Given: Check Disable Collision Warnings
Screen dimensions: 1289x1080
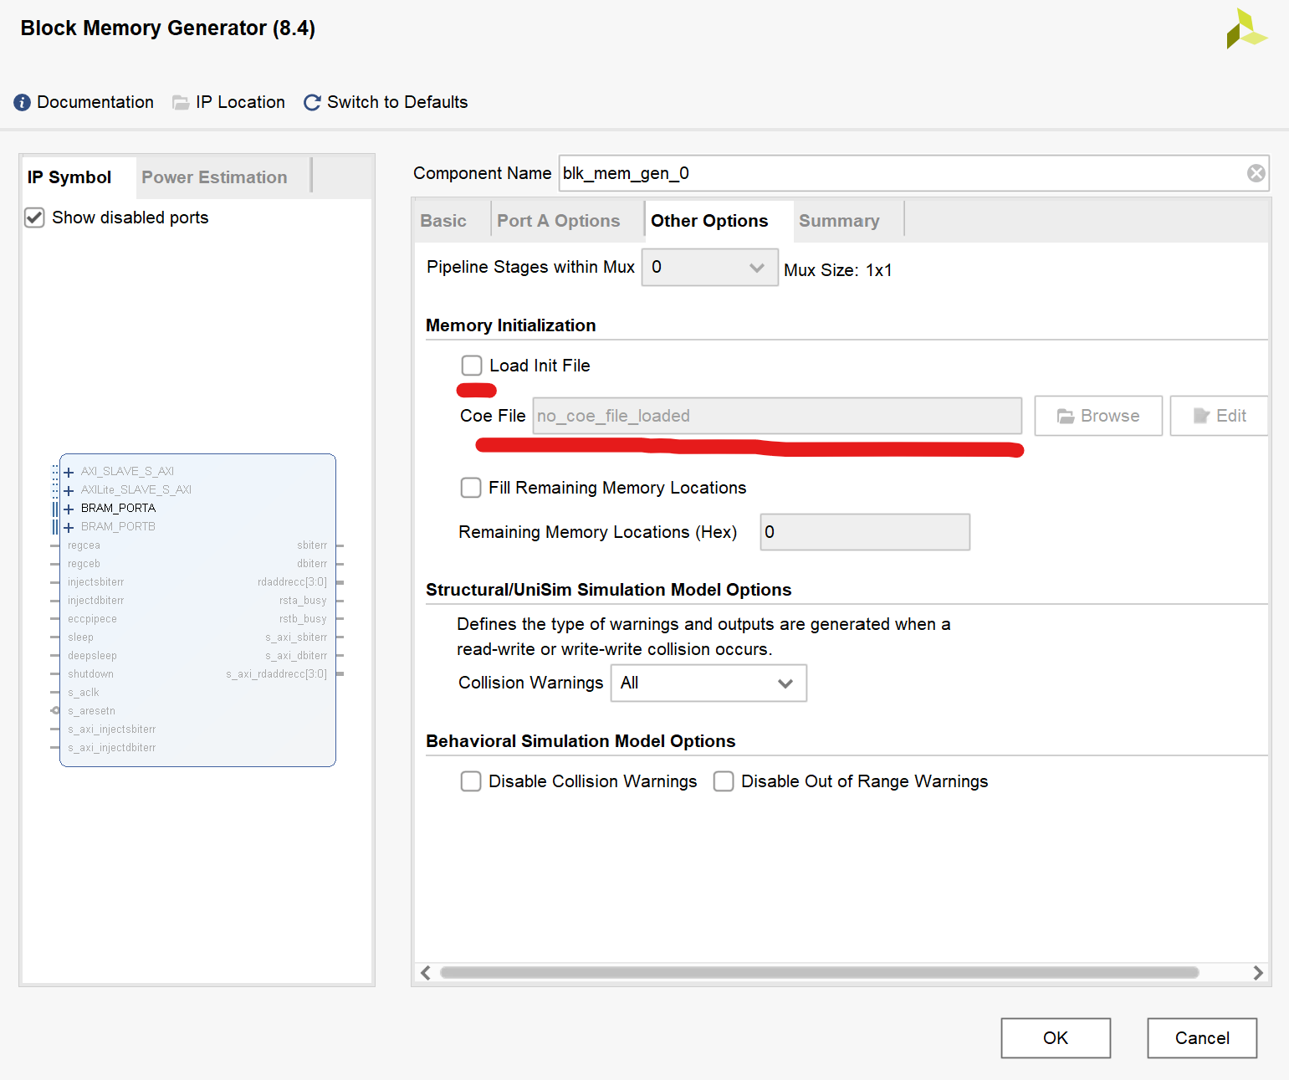Looking at the screenshot, I should (x=471, y=781).
